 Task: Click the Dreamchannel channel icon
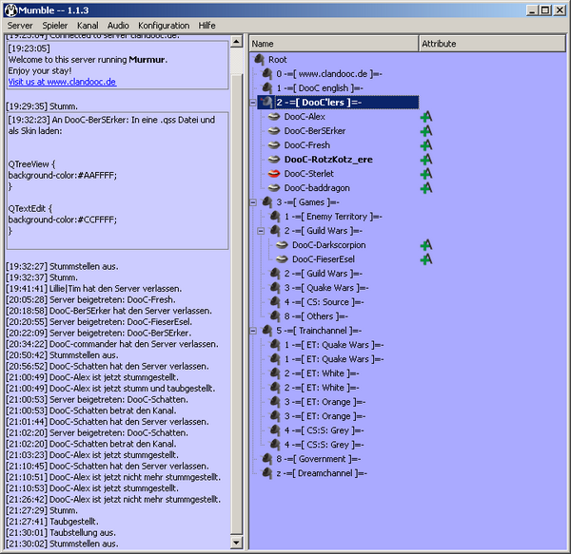[x=266, y=473]
